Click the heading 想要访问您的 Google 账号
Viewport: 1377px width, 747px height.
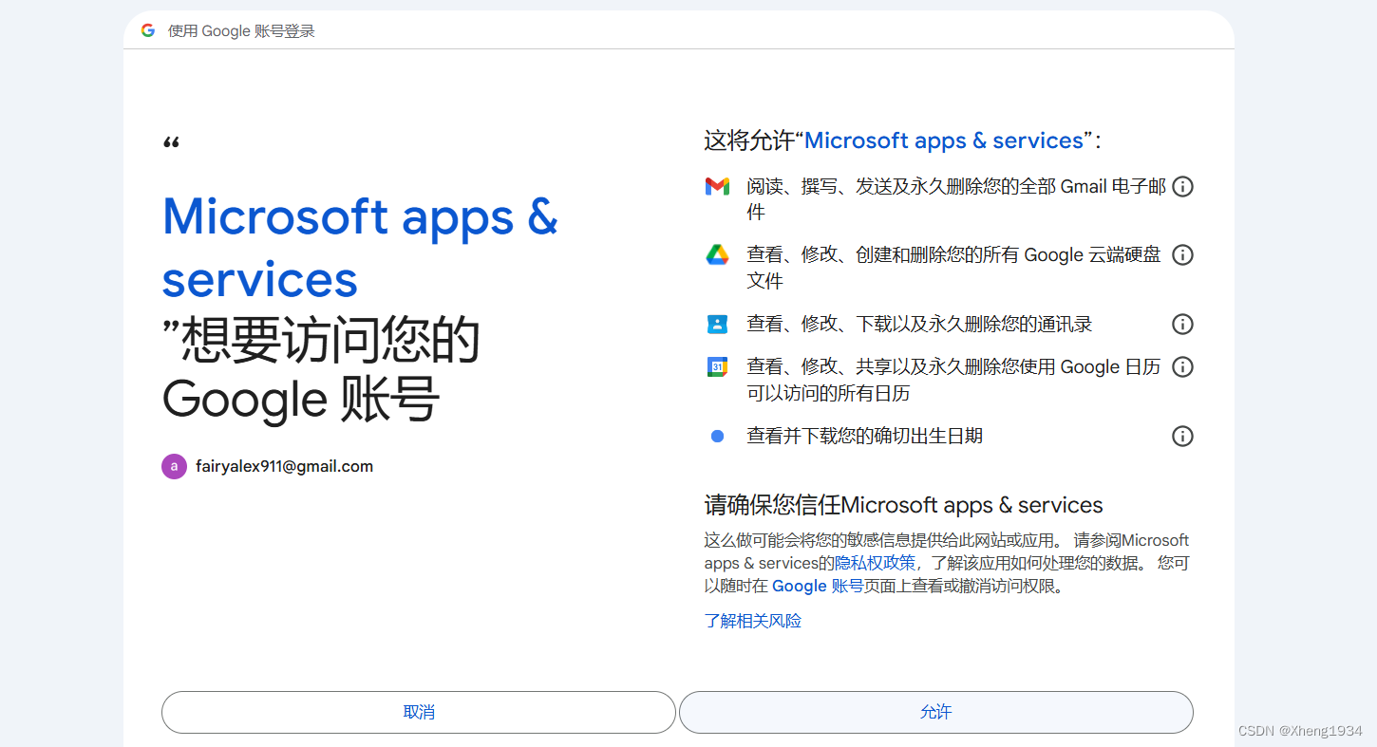tap(321, 370)
